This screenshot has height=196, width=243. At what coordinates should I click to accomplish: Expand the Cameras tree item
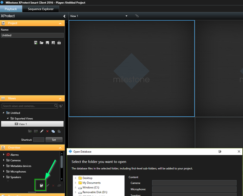click(3, 160)
